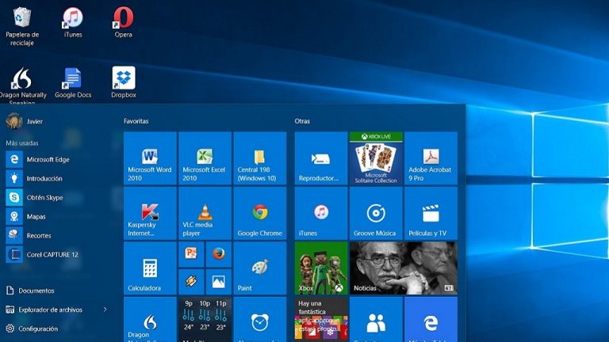Screen dimensions: 609x342
Task: Click the Favoritas group heading
Action: pyautogui.click(x=136, y=121)
